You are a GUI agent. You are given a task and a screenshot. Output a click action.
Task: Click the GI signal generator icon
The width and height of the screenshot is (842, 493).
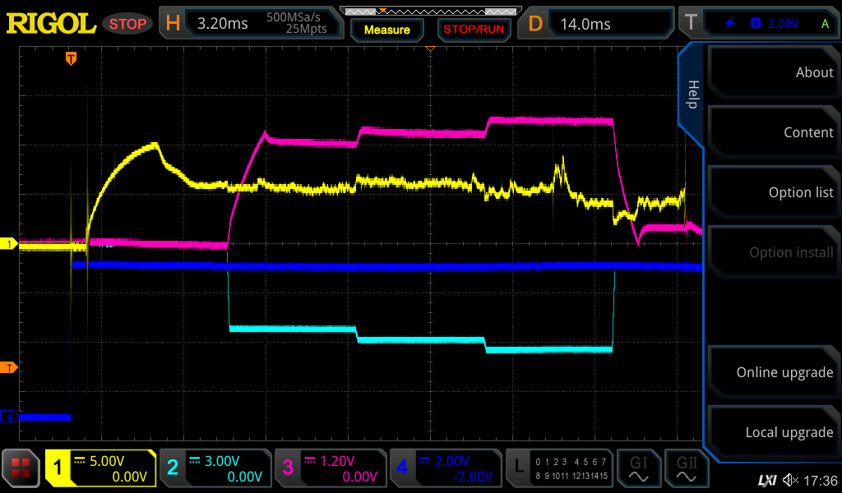[638, 468]
